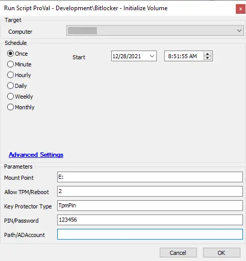
Task: Click the Allow TPM/Reboot label
Action: point(27,192)
